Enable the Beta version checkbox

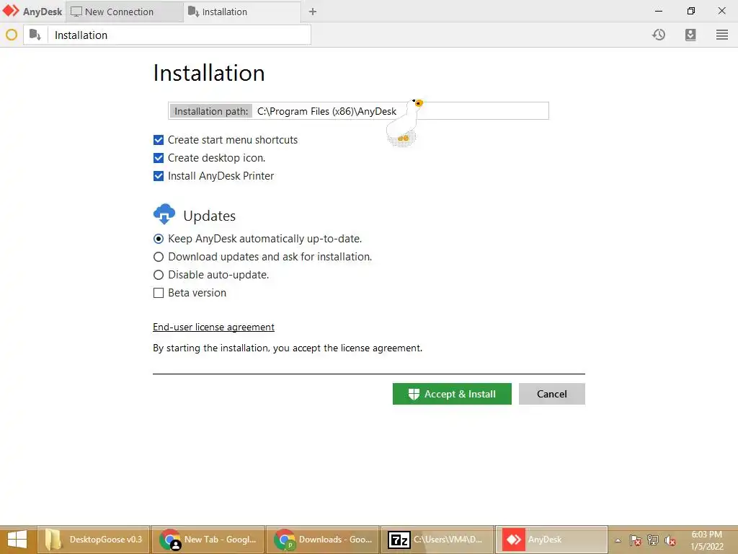pyautogui.click(x=159, y=293)
